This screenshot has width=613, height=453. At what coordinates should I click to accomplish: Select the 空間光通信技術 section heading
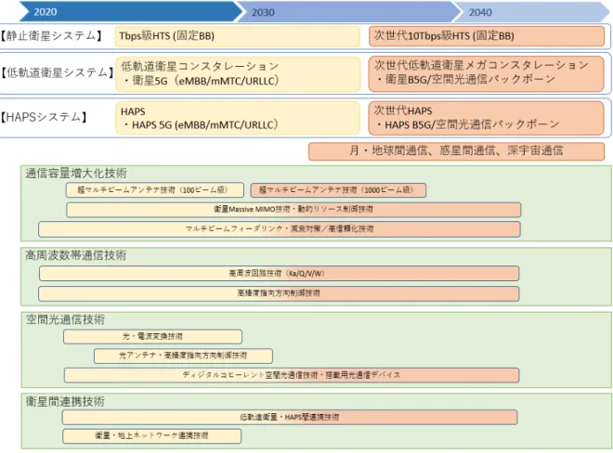(65, 319)
